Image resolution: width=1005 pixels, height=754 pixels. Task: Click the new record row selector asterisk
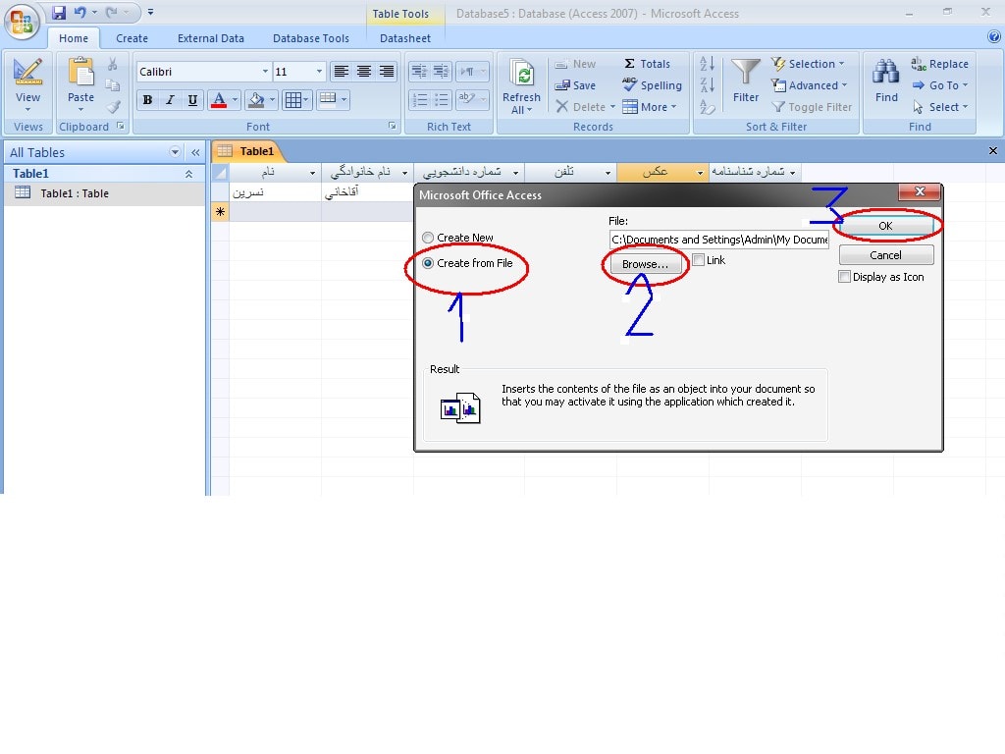[221, 212]
